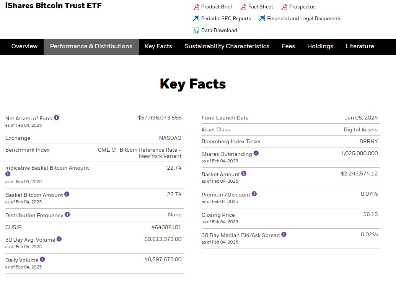Viewport: 396px width, 293px height.
Task: Click info icon beside Shares Outstanding
Action: pyautogui.click(x=256, y=153)
